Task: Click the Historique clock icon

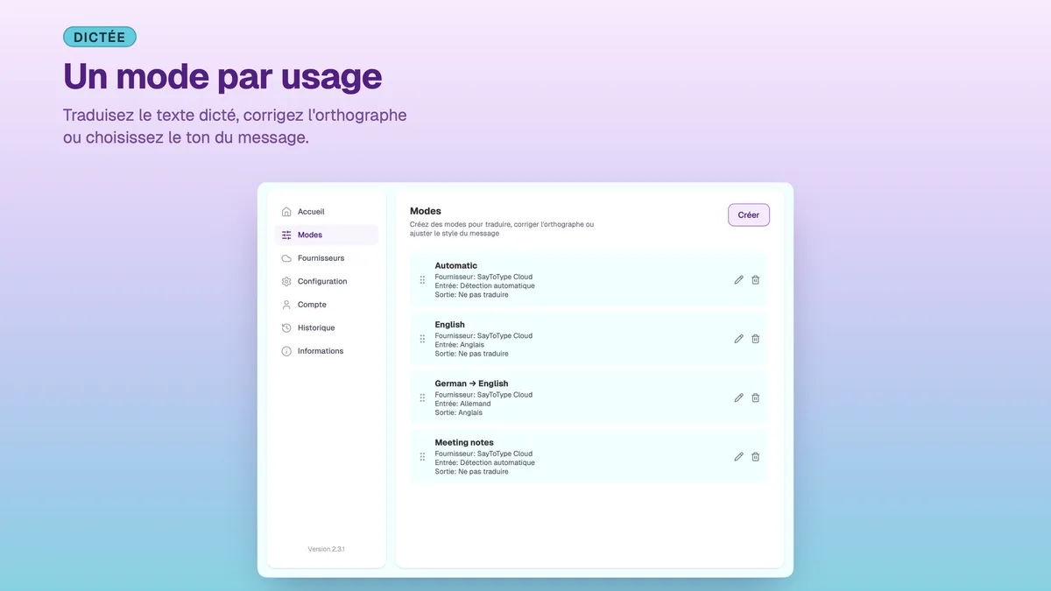Action: [286, 327]
